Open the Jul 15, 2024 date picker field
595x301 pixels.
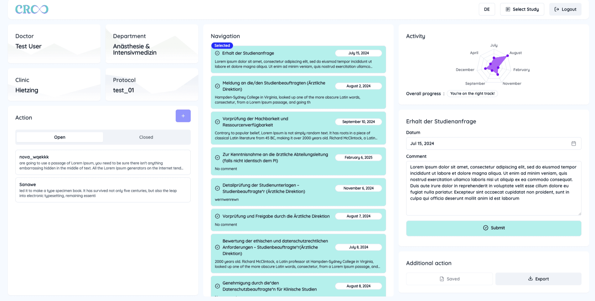(489, 144)
